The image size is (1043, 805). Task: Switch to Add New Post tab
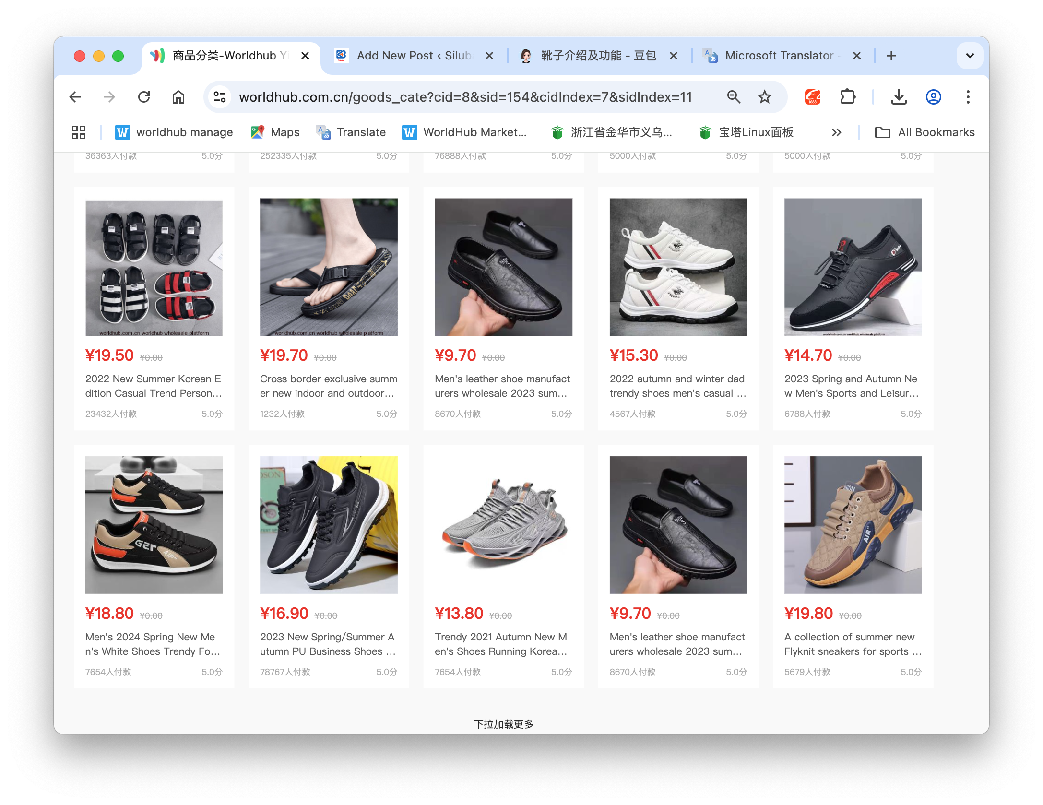[413, 56]
